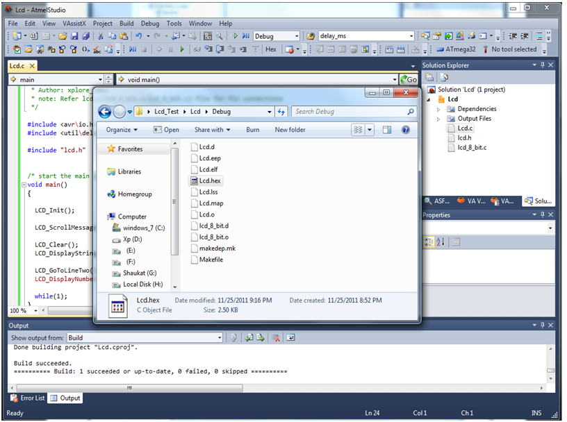This screenshot has height=422, width=567.
Task: Open the editor zoom 100 % dropdown
Action: (35, 311)
